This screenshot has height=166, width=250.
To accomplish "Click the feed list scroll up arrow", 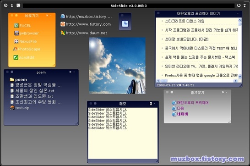I will (x=239, y=20).
